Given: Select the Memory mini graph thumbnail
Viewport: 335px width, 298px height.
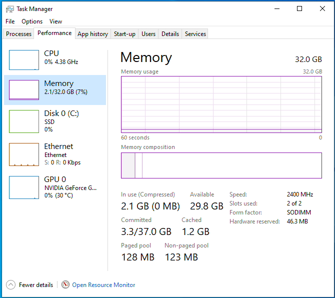Looking at the screenshot, I should [24, 90].
